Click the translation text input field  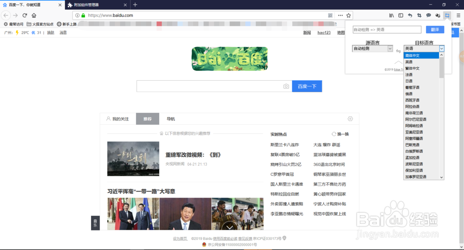387,30
